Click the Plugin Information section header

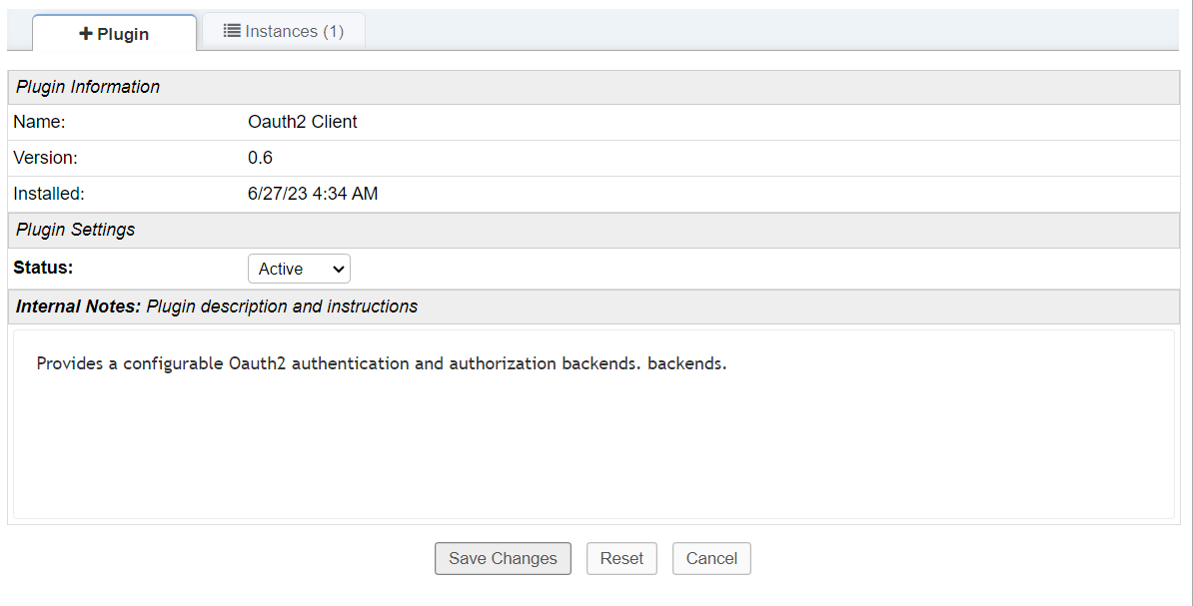pos(88,87)
